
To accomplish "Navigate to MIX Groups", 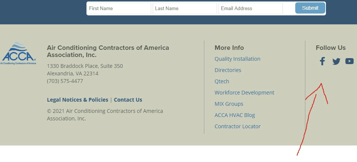I will coord(229,104).
